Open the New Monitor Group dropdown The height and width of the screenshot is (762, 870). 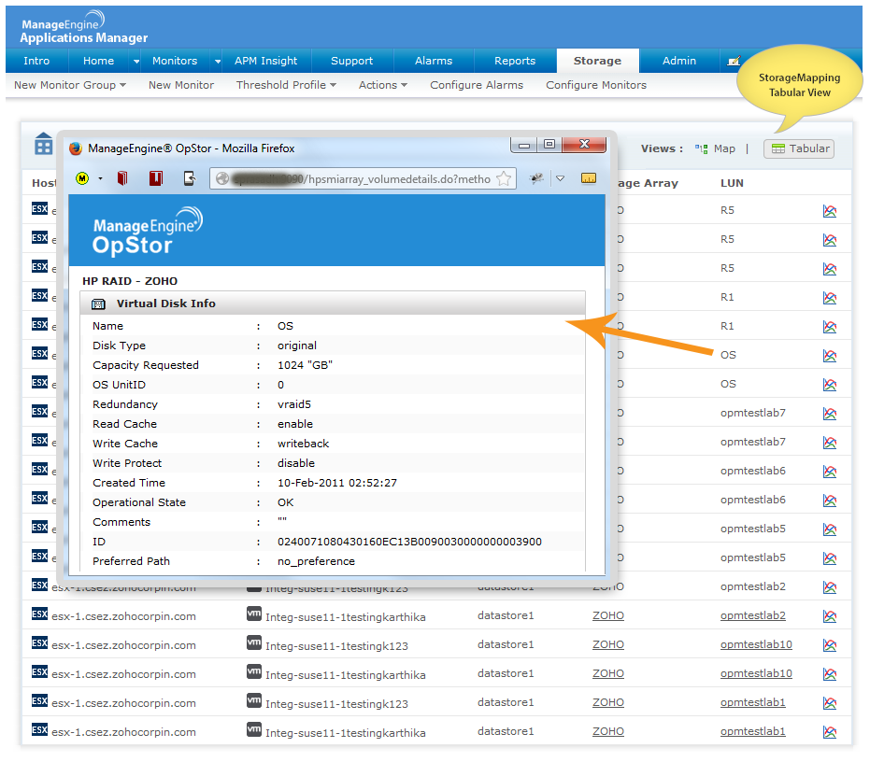click(70, 85)
